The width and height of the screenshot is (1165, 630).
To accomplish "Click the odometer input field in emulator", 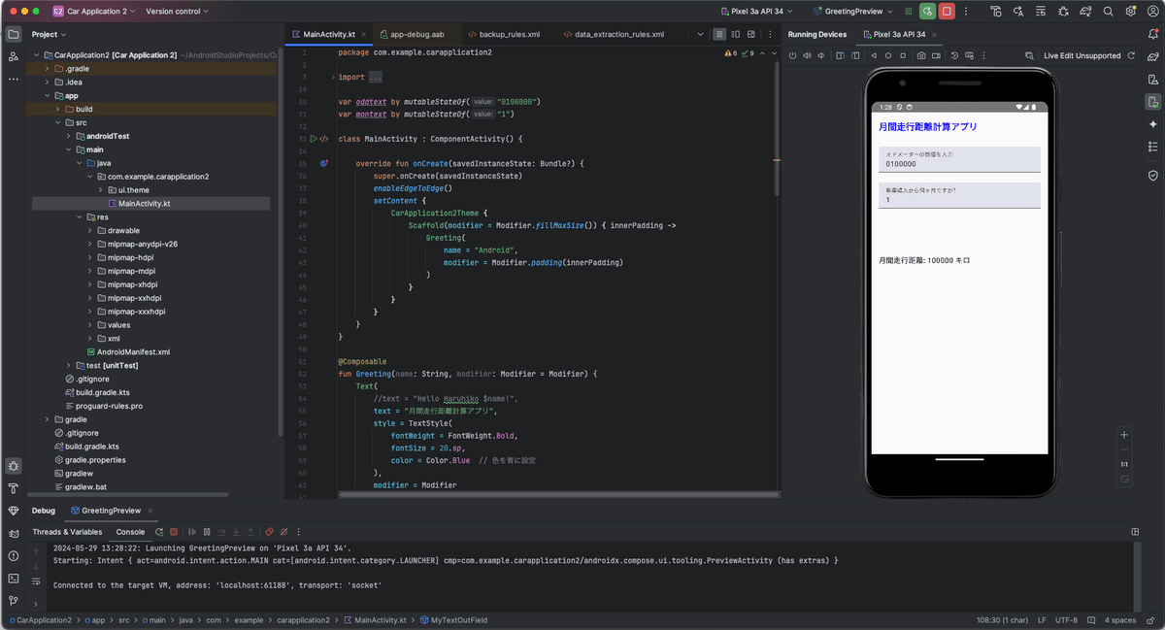I will 958,159.
